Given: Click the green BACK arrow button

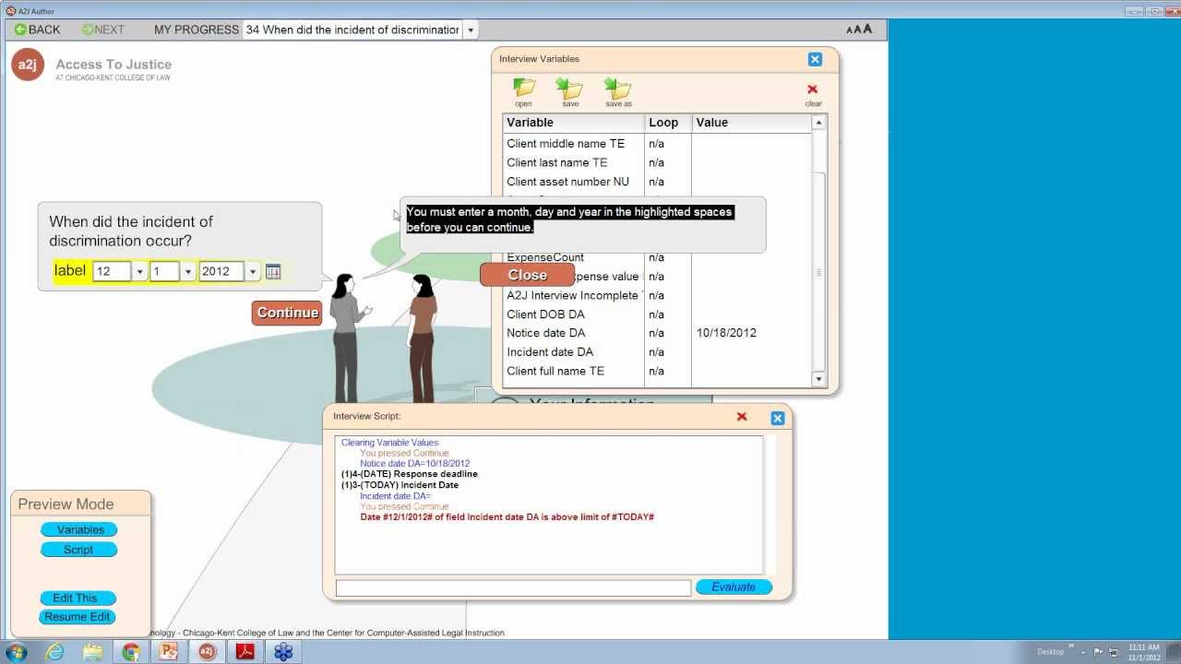Looking at the screenshot, I should click(x=37, y=30).
